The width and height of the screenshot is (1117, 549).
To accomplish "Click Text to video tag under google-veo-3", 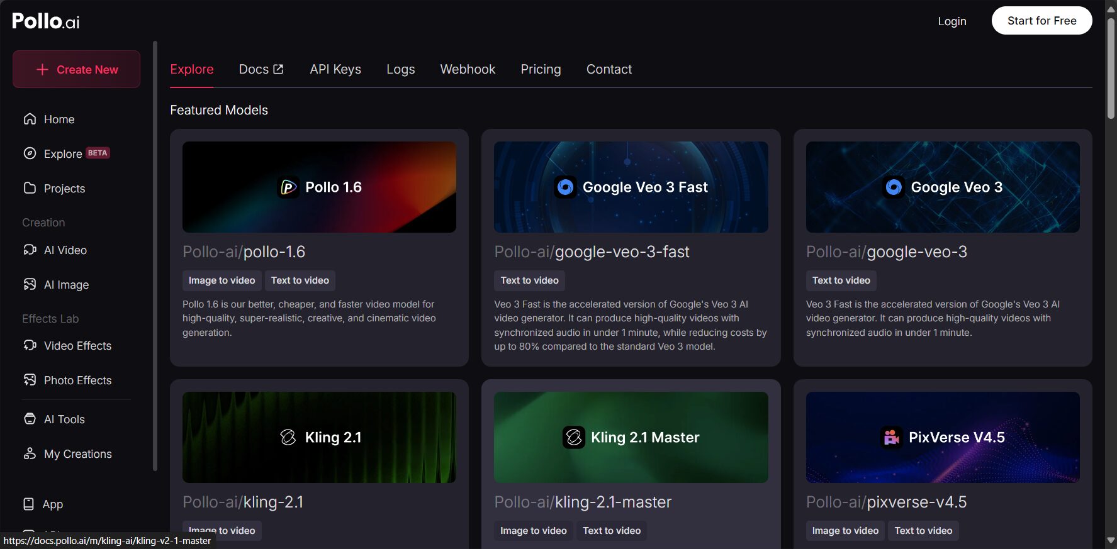I will point(841,280).
